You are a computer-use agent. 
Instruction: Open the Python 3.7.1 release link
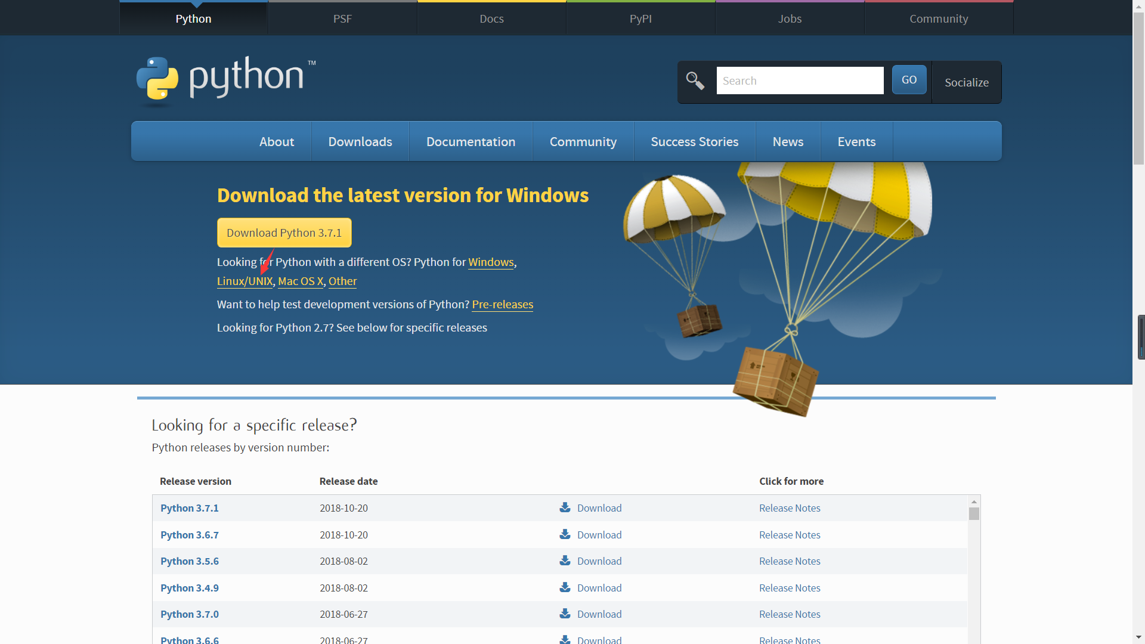click(190, 508)
